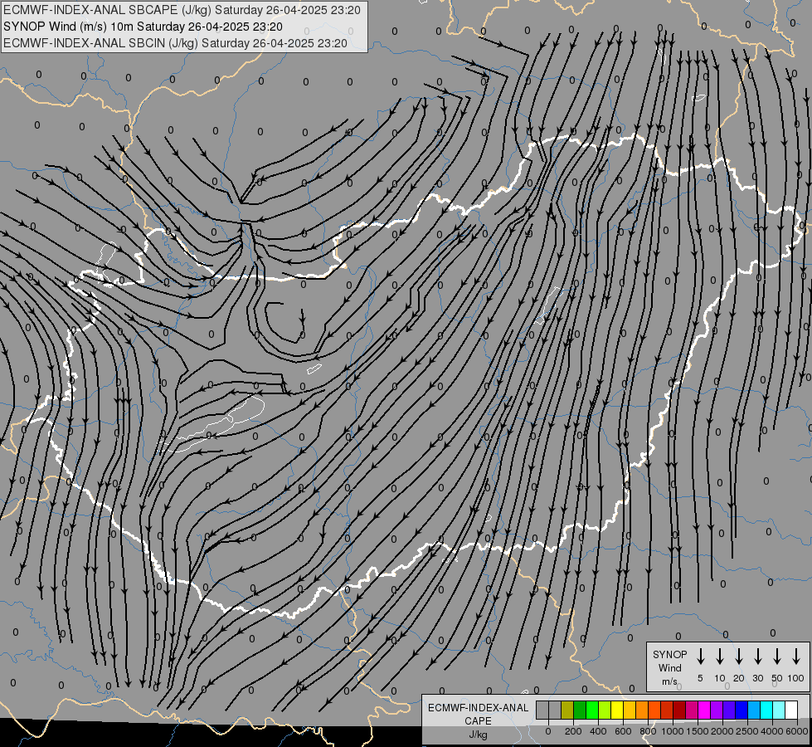The height and width of the screenshot is (747, 812).
Task: Click the 200 value on CAPE scale
Action: pyautogui.click(x=573, y=731)
